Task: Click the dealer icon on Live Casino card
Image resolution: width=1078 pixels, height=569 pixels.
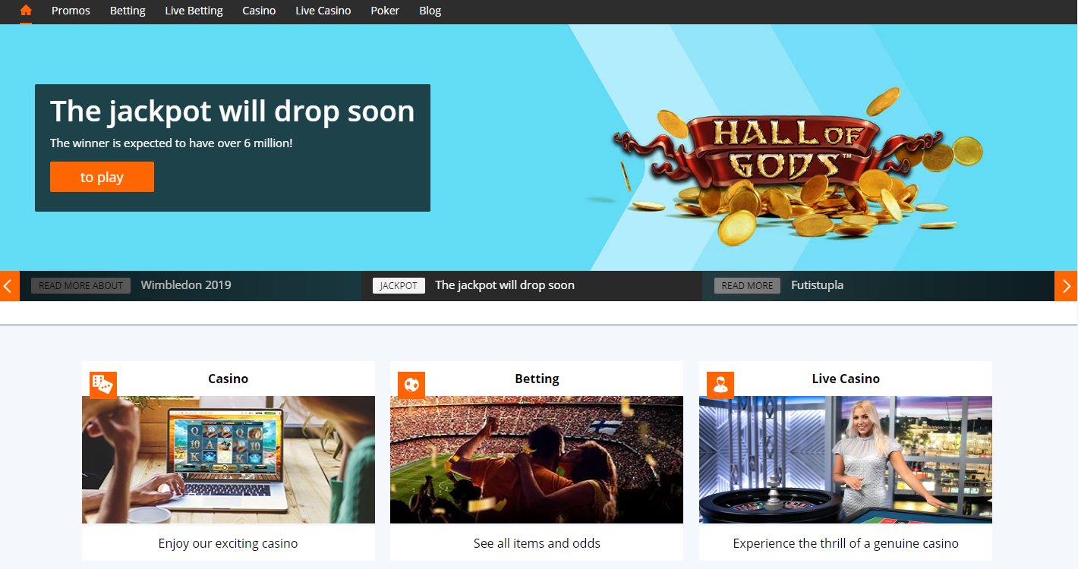Action: [x=720, y=385]
